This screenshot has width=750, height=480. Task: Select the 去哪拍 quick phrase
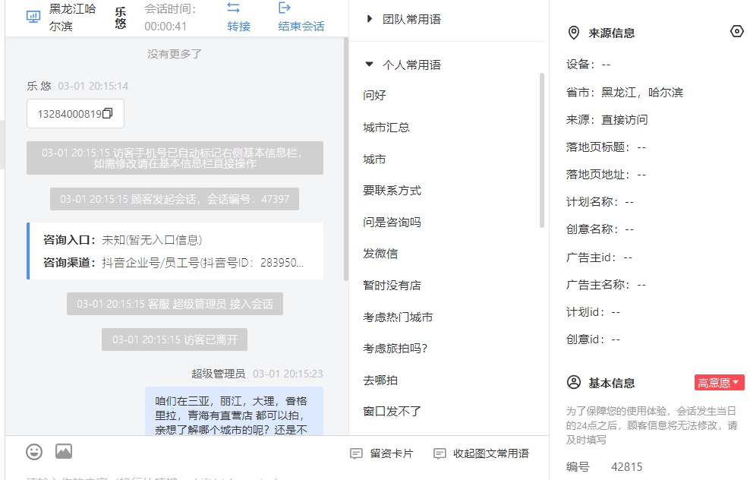pos(380,381)
